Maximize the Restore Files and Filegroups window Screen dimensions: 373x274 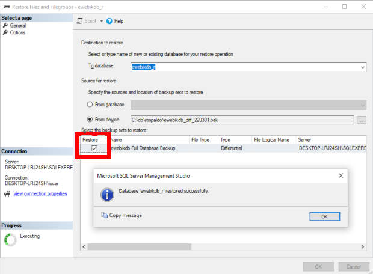(x=344, y=7)
